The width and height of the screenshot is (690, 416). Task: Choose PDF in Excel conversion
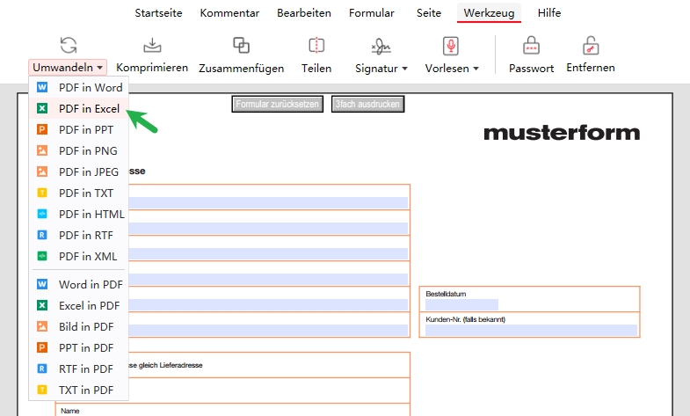click(79, 108)
